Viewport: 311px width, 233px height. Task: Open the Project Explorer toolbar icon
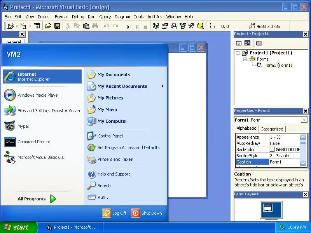(156, 26)
